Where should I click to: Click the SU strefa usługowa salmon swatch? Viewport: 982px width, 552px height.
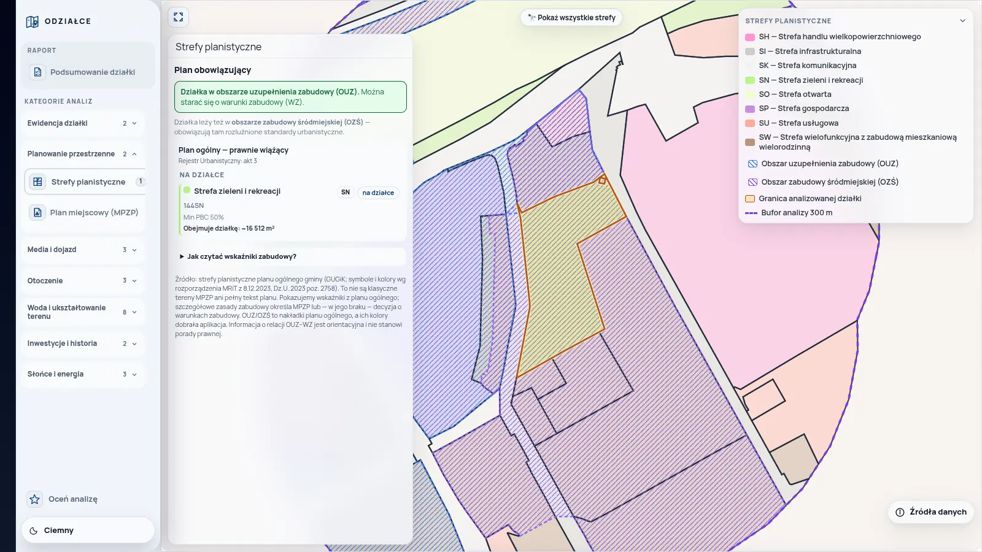point(750,123)
